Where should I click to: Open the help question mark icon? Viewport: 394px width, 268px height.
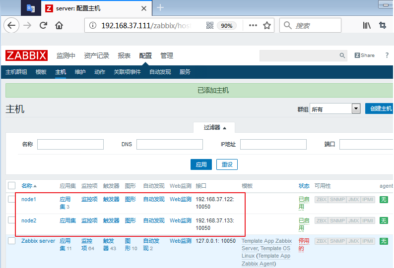[387, 55]
